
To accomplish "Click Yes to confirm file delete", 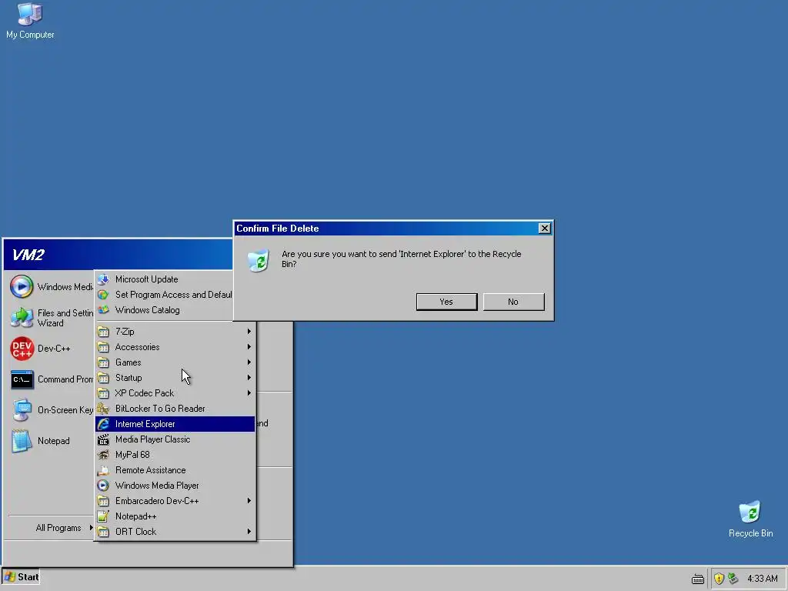I will click(x=446, y=302).
